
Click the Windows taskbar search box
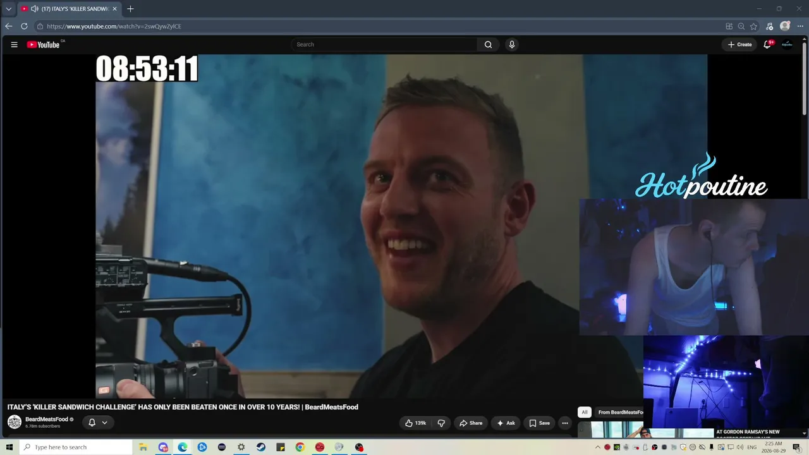[x=76, y=447]
